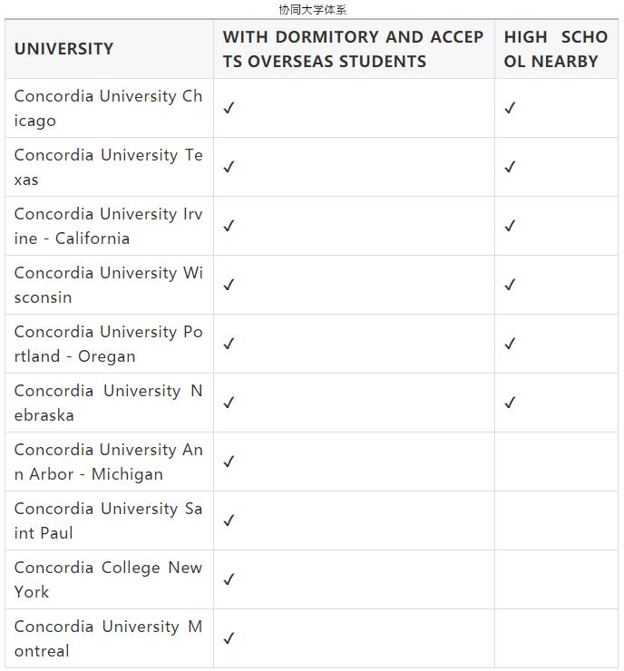Click the high school checkmark for Concordia Texas

[x=510, y=167]
